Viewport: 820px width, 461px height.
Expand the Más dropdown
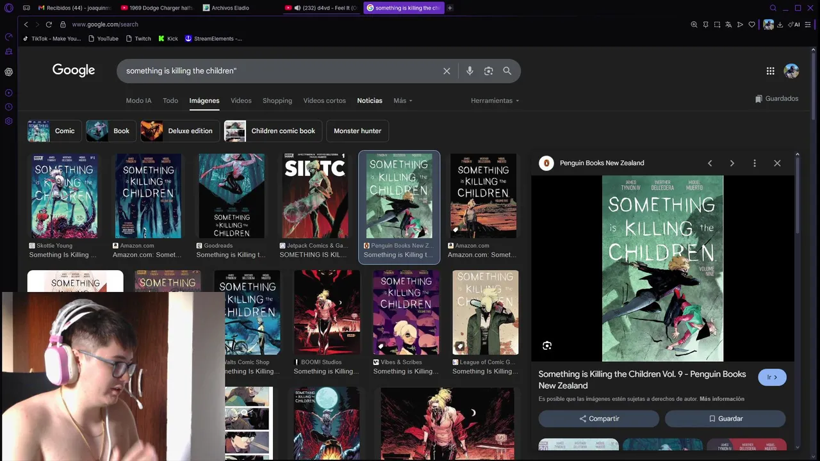pyautogui.click(x=402, y=101)
